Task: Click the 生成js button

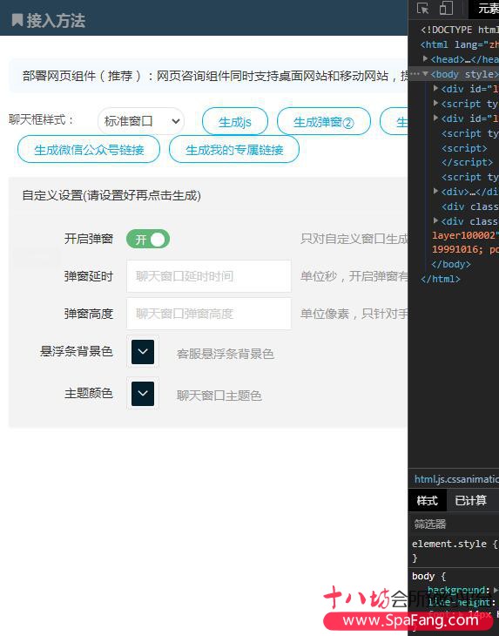Action: tap(235, 121)
